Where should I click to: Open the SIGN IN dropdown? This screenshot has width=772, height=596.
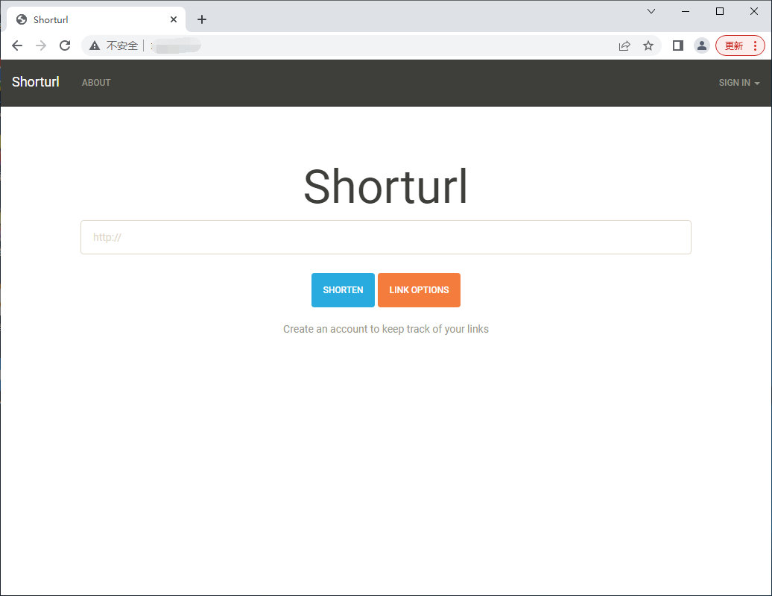tap(738, 83)
